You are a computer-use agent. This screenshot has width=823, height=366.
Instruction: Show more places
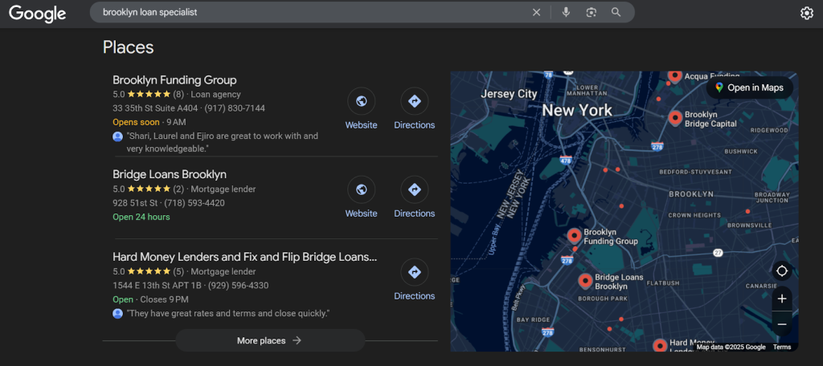[x=270, y=340]
